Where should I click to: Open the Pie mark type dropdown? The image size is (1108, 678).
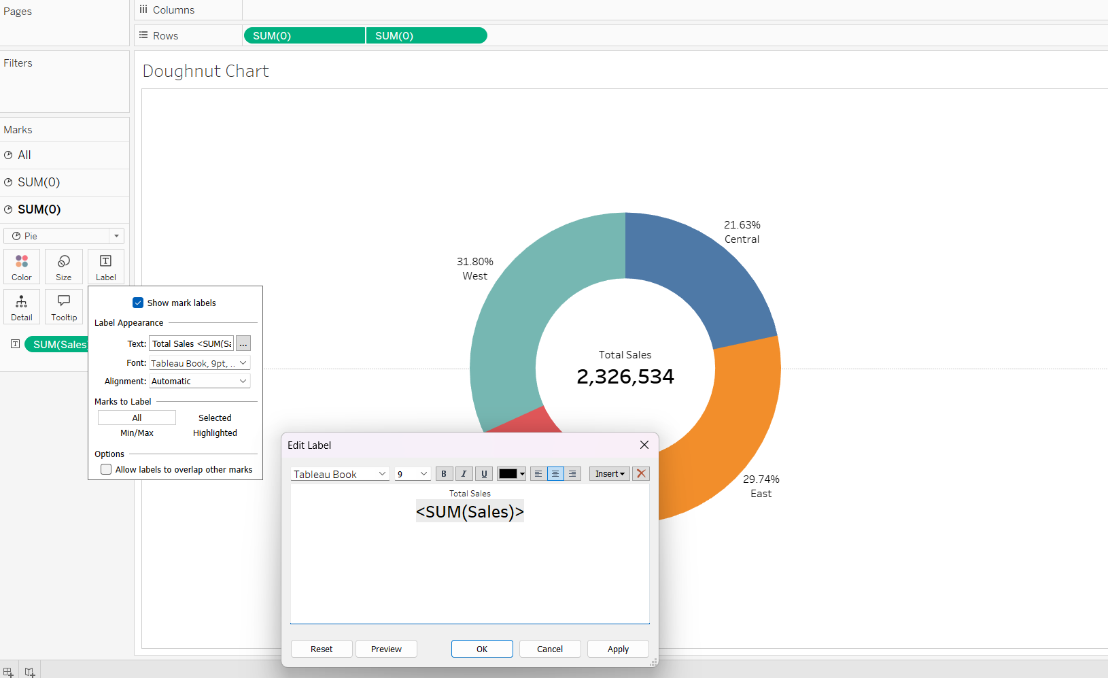tap(64, 236)
